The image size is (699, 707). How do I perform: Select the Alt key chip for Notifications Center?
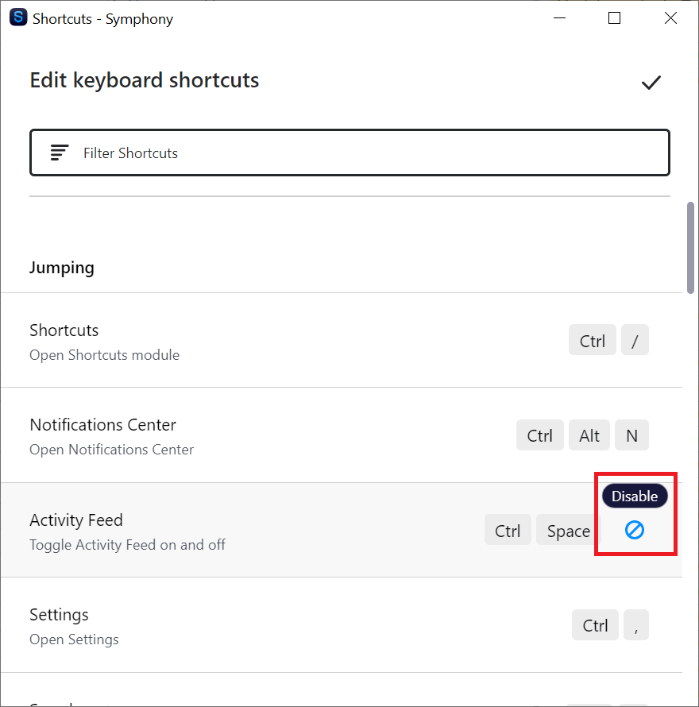point(589,435)
